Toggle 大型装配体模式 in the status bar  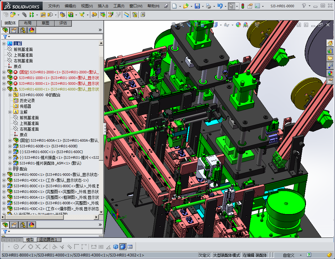coord(226,255)
